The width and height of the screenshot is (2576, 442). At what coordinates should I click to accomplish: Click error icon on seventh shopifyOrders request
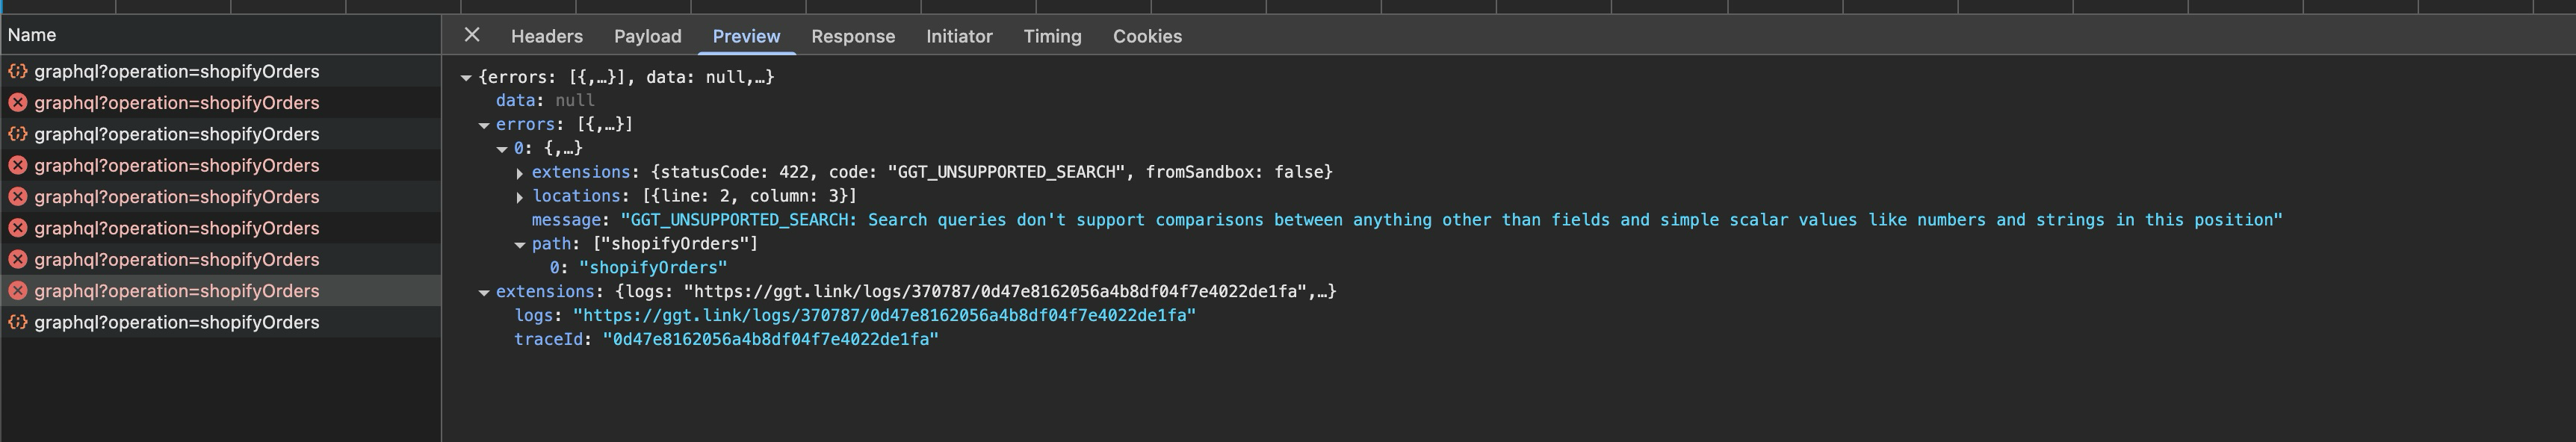(18, 259)
